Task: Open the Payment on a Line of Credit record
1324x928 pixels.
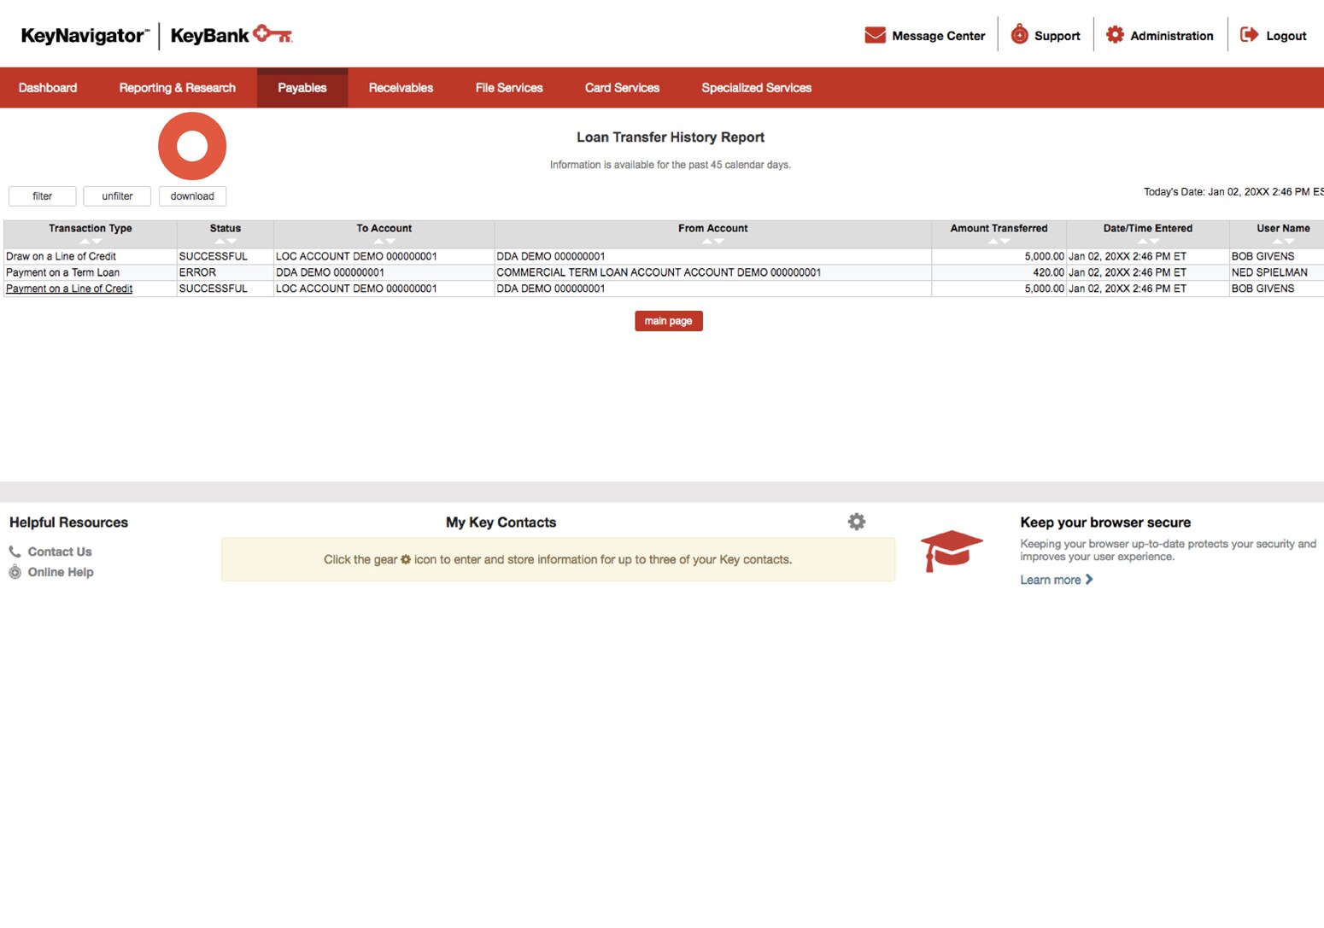Action: [68, 289]
